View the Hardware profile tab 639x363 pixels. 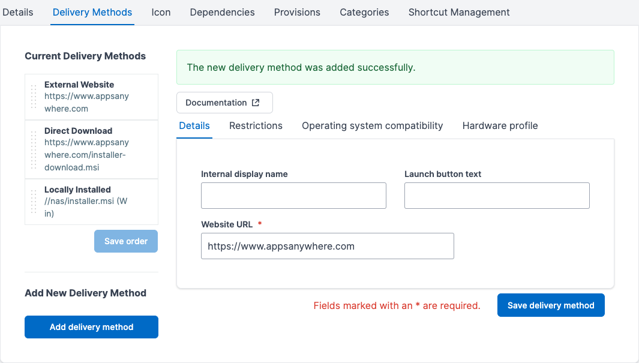pos(500,125)
